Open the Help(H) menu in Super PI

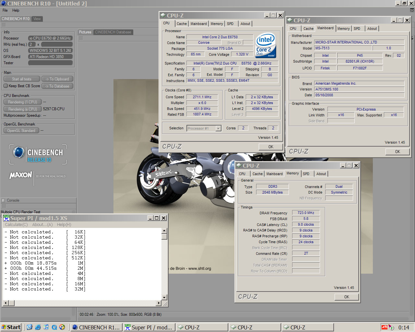64,225
